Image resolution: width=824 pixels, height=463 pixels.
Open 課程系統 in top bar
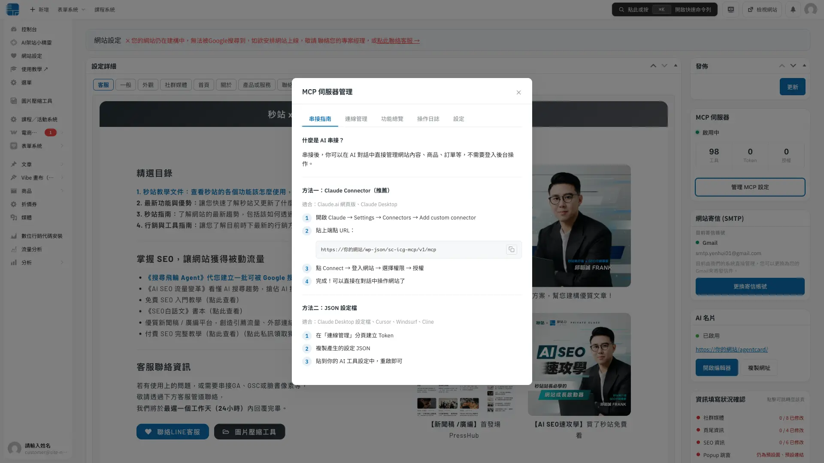coord(104,9)
